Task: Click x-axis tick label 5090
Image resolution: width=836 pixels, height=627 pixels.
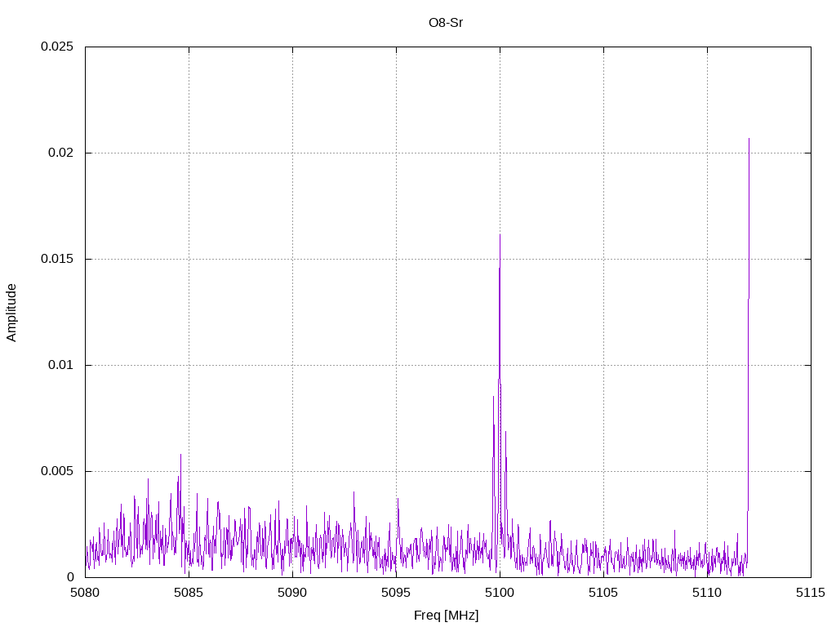Action: (292, 593)
